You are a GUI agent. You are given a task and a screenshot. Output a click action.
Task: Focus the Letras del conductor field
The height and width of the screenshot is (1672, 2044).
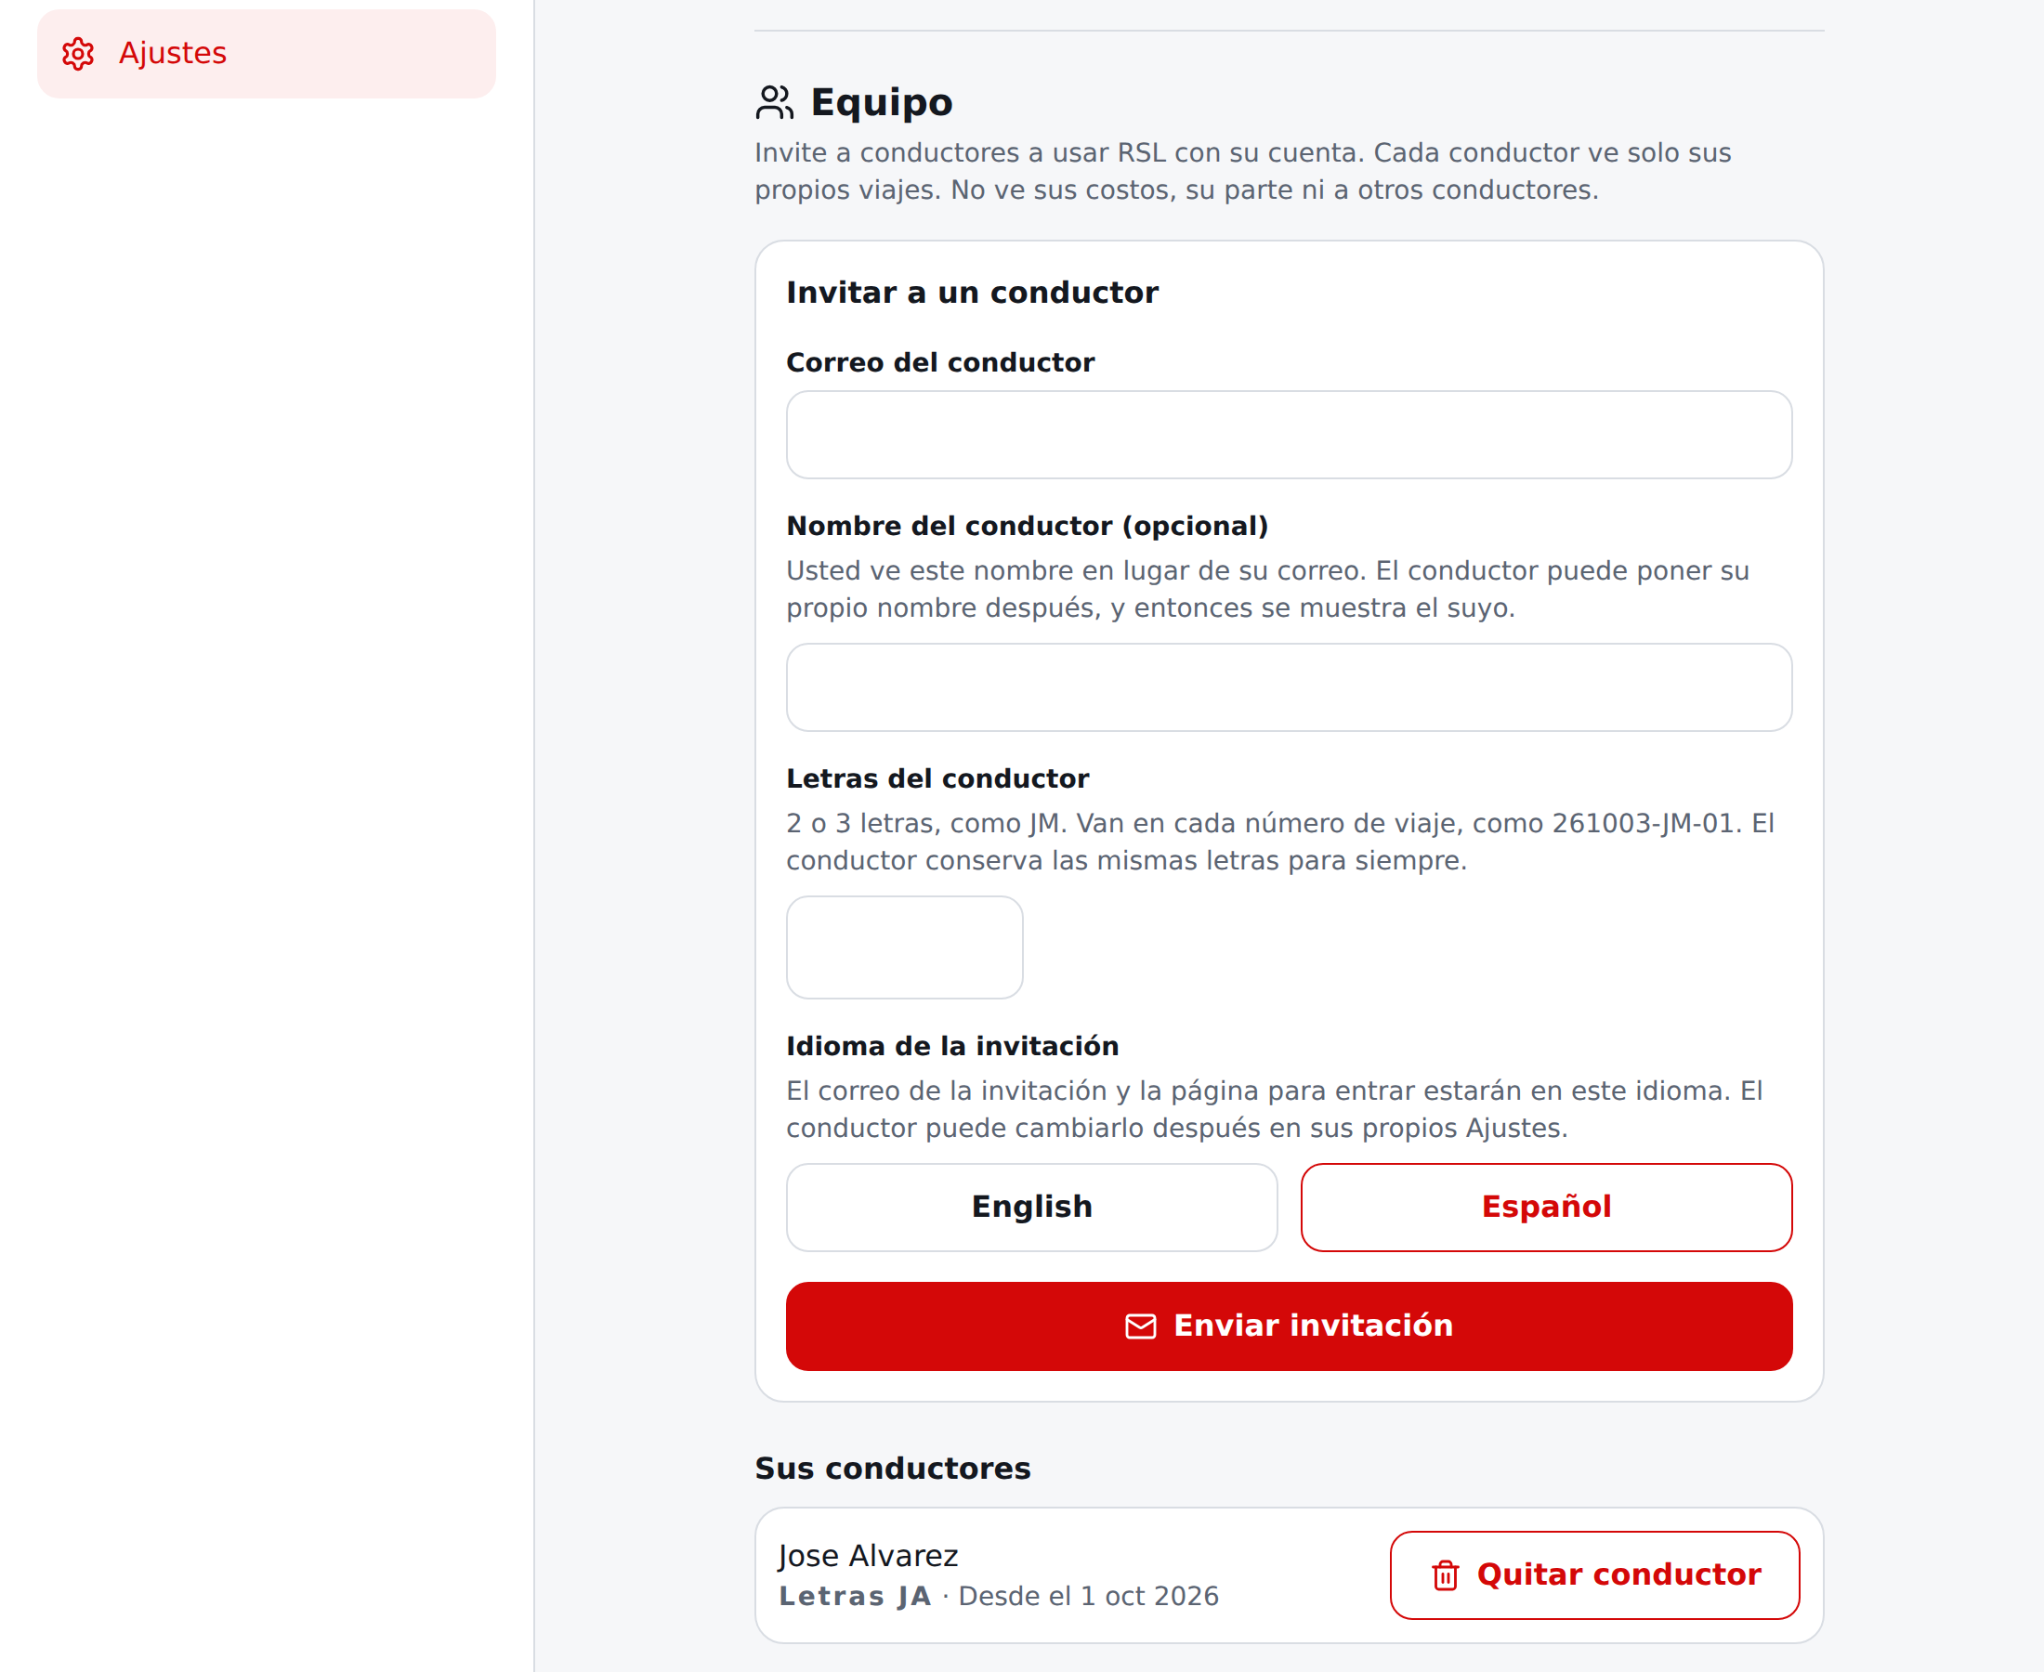point(905,947)
